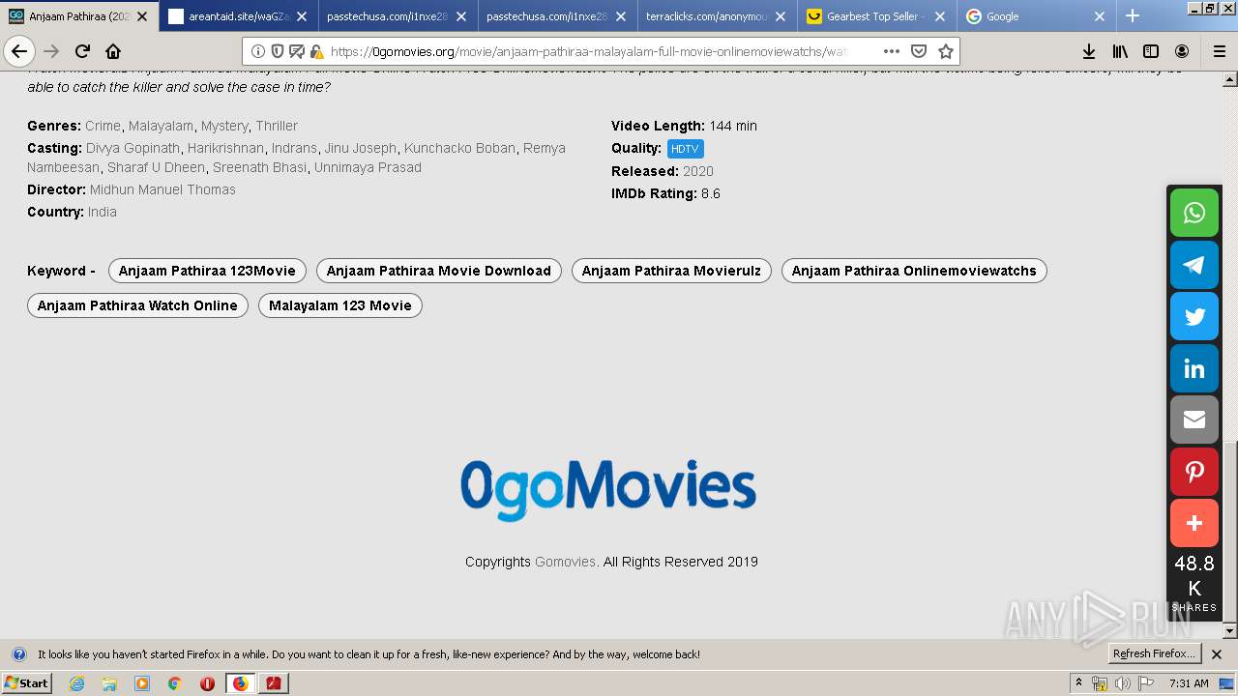Open tracking protection shield icon
Image resolution: width=1238 pixels, height=696 pixels.
[278, 51]
